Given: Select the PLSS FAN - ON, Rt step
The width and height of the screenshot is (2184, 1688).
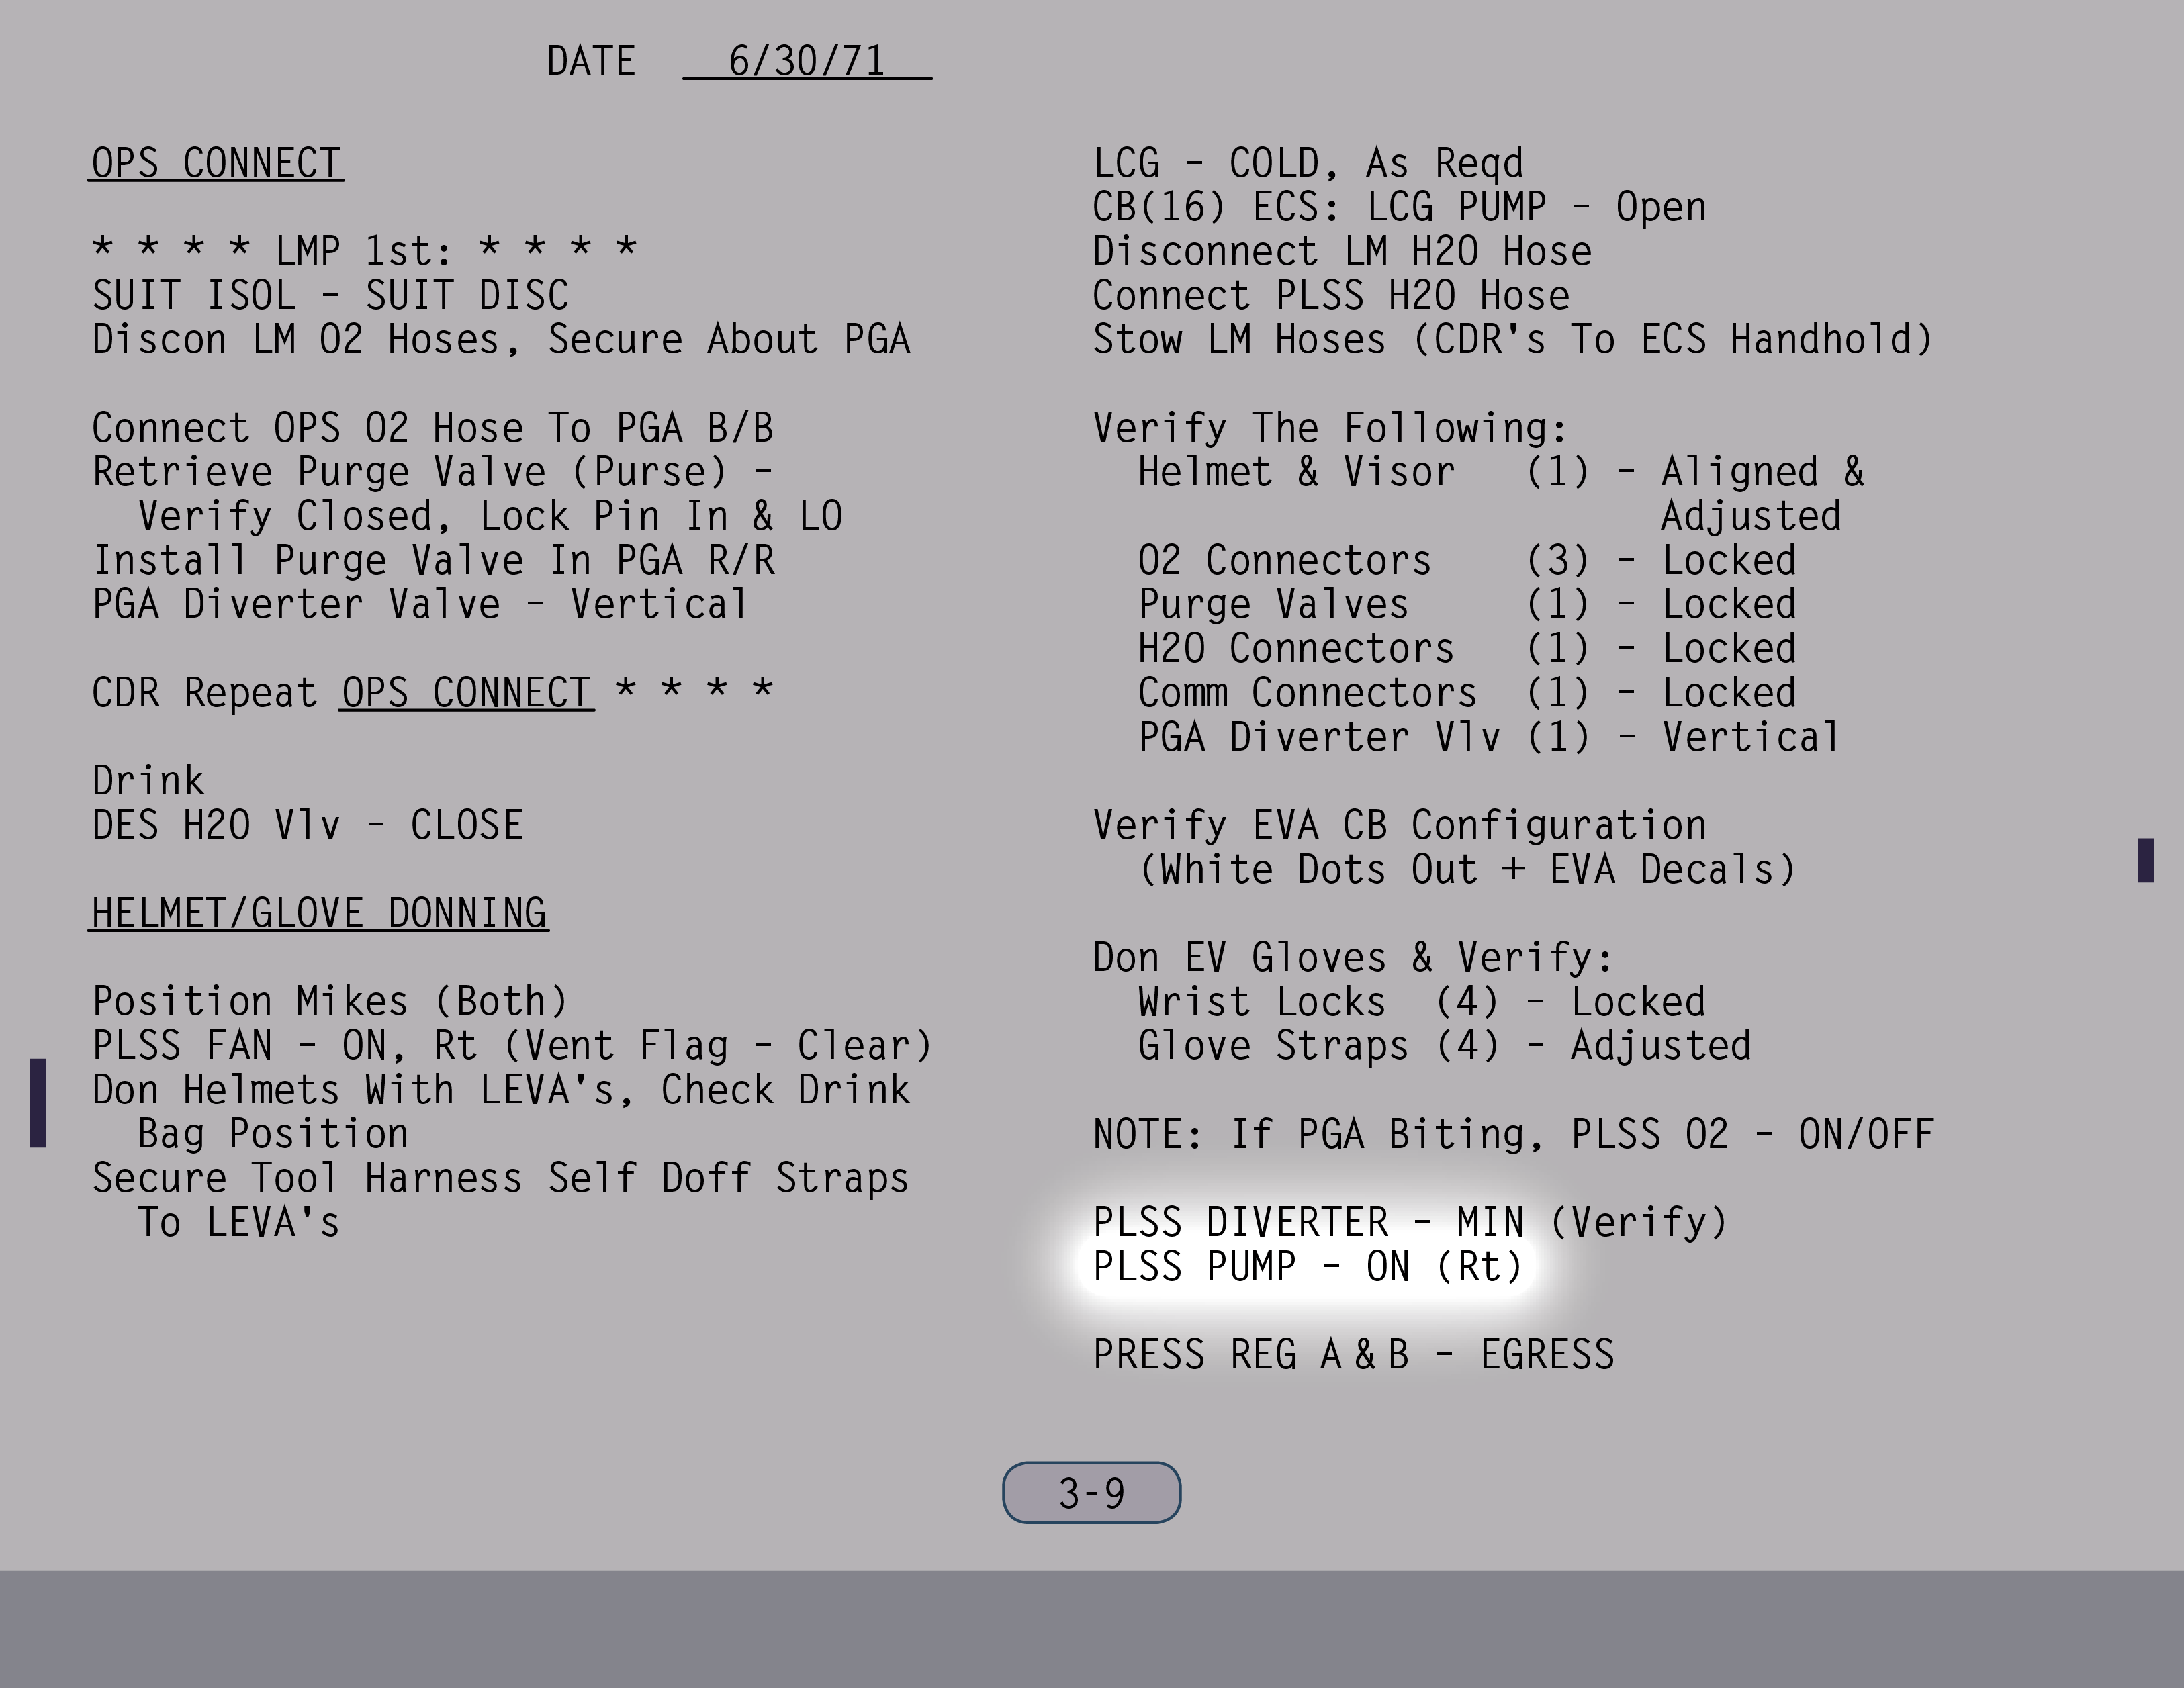Looking at the screenshot, I should [511, 1046].
